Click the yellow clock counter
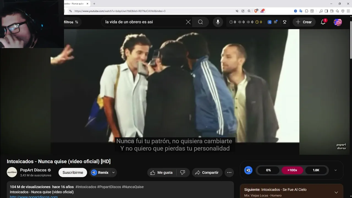Screen dimensions: 352x198 [x=259, y=22]
